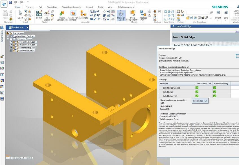Click Solid Edge TCX Installed Locally checkmark

pos(215,96)
